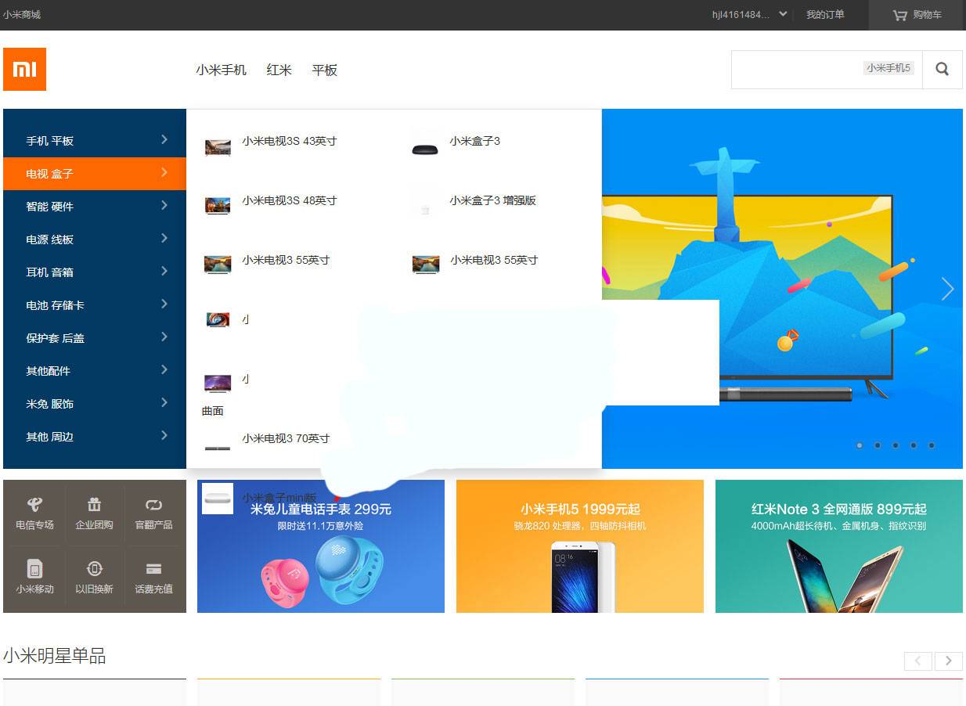Click inside the search input field
The height and width of the screenshot is (706, 966).
(x=822, y=69)
